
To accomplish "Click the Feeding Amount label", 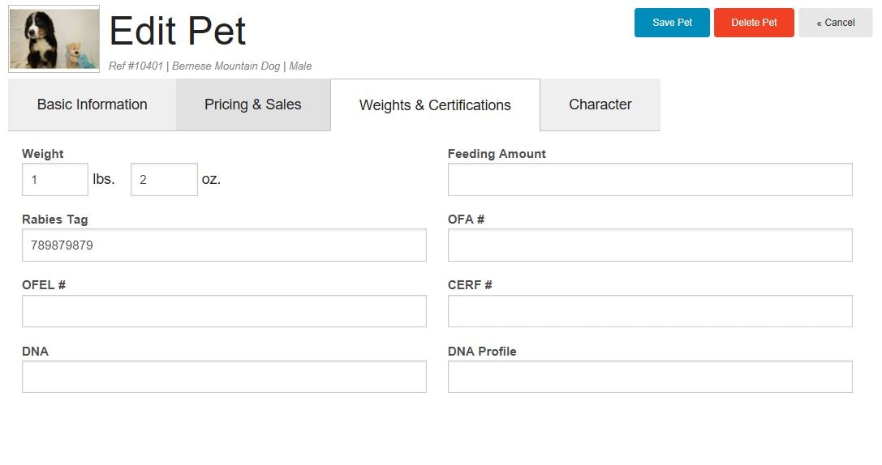I will 497,154.
